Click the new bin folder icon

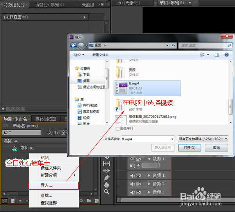[x=89, y=201]
